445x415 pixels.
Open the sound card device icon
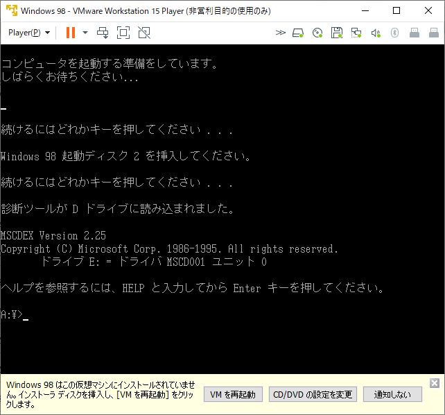tap(376, 33)
